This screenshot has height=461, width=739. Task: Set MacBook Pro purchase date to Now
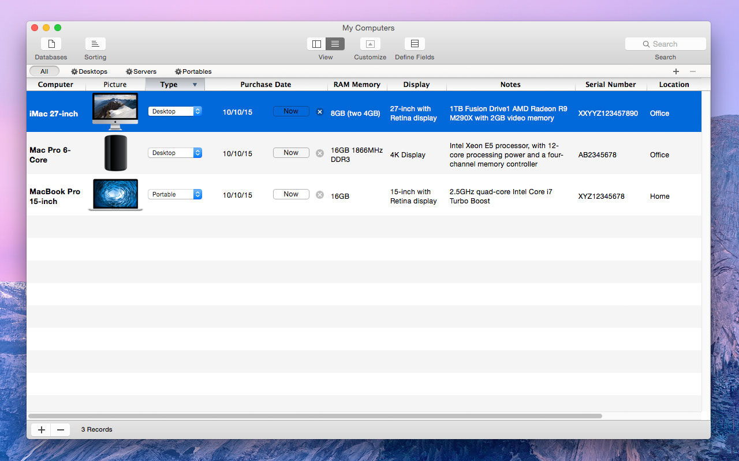pyautogui.click(x=291, y=194)
